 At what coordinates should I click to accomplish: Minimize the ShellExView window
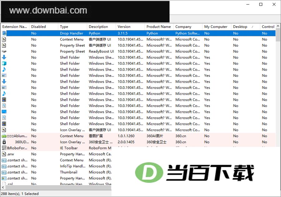point(248,4)
